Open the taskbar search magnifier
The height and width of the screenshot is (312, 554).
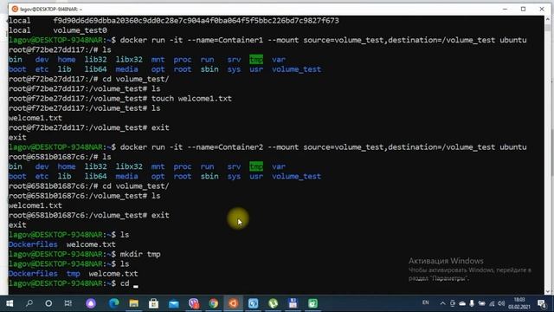(29, 303)
